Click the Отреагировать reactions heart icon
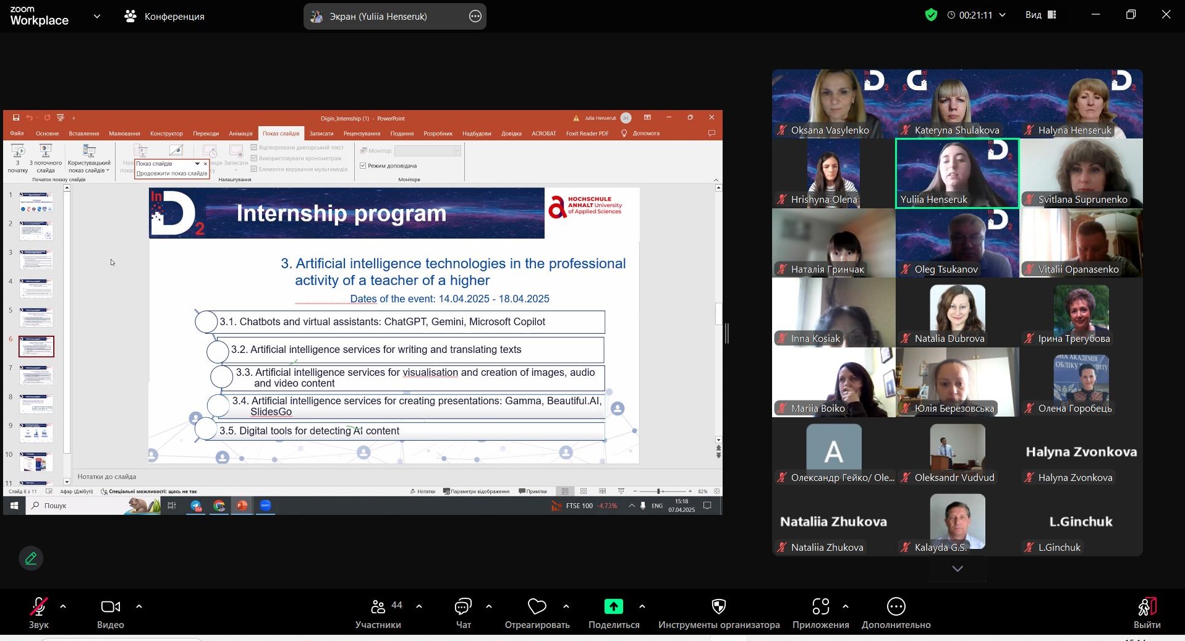 537,608
